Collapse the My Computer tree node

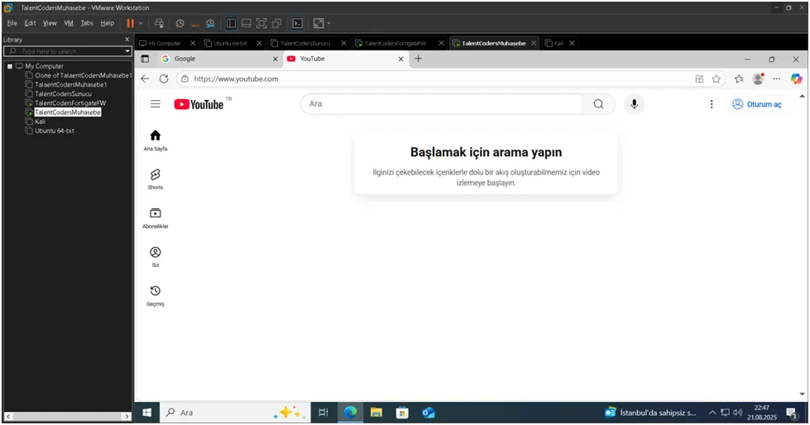tap(10, 66)
